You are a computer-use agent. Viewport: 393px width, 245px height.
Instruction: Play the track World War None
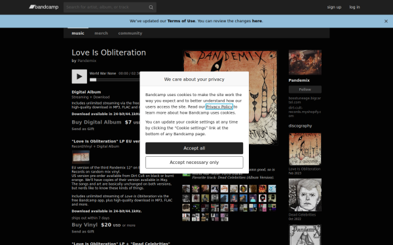(79, 76)
